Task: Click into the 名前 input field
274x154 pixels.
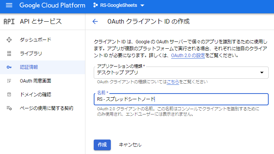Action: (181, 99)
